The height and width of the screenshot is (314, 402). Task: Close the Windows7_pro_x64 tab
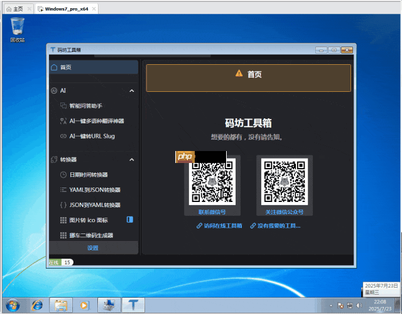tap(94, 9)
